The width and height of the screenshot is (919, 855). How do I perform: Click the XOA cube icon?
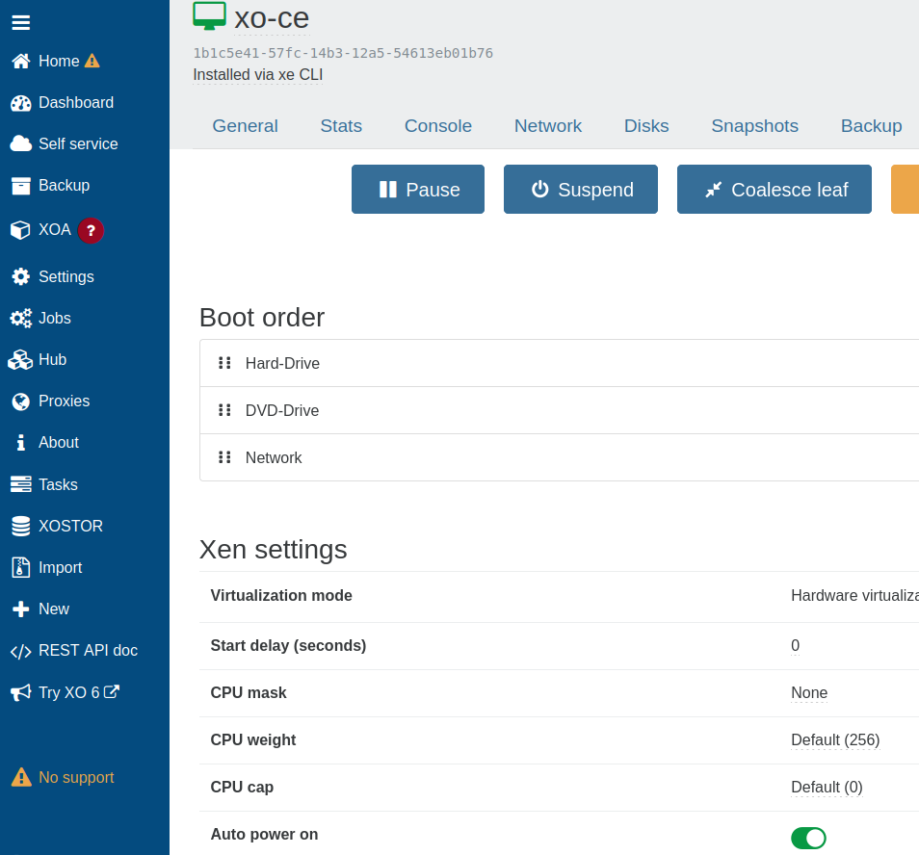click(x=21, y=230)
